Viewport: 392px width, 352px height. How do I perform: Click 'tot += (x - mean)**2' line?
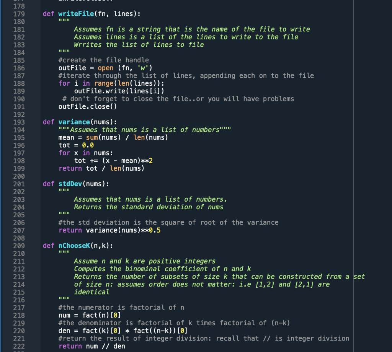[113, 161]
